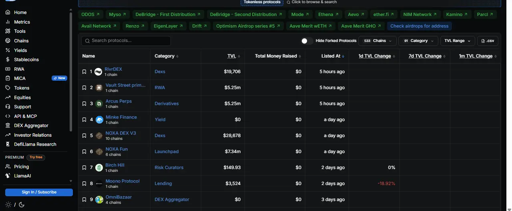Open ether.fi airdrop link

coord(383,14)
